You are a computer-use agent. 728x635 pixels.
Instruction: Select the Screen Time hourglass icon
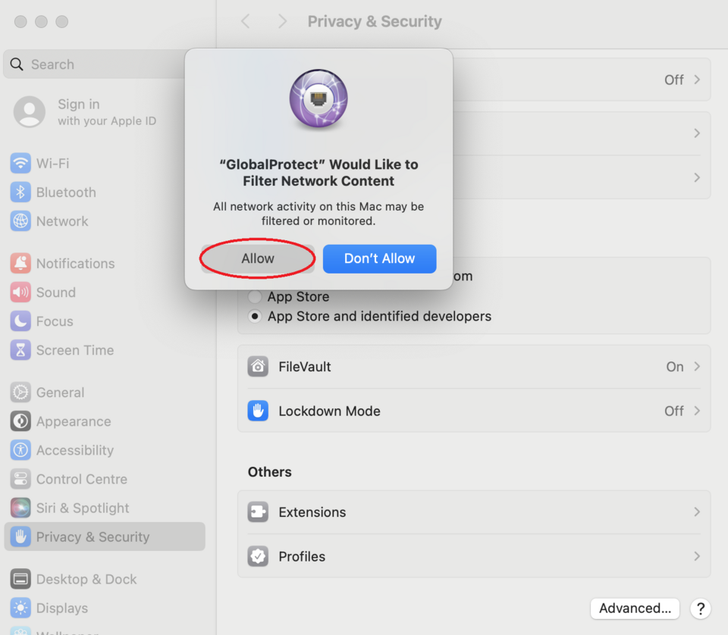tap(20, 350)
